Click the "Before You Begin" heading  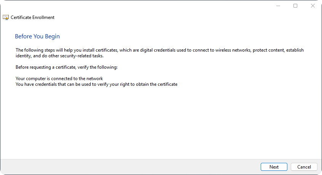coord(37,36)
